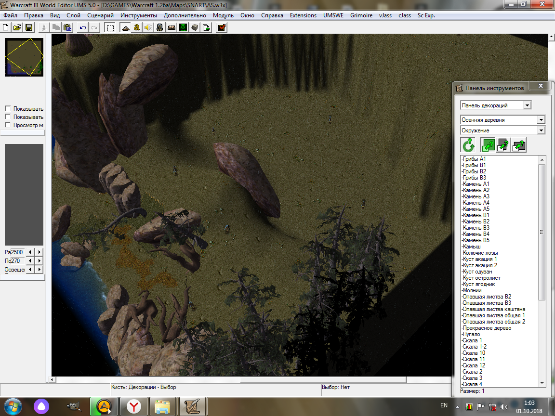
Task: Enable the 'Просмотр м' checkbox
Action: 8,125
